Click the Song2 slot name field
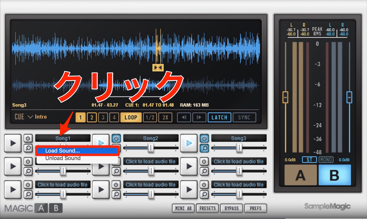The height and width of the screenshot is (219, 367). (151, 138)
